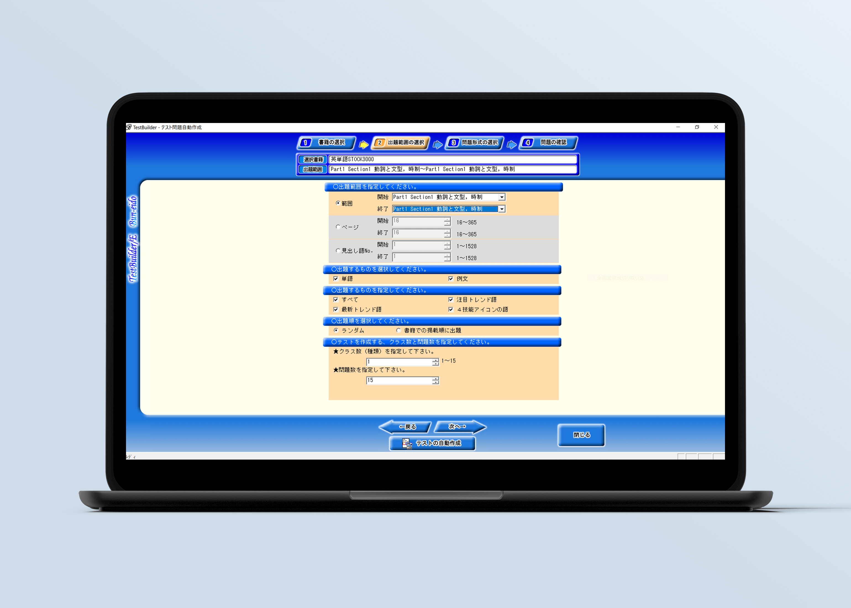851x608 pixels.
Task: Select ランダム question order
Action: click(336, 330)
